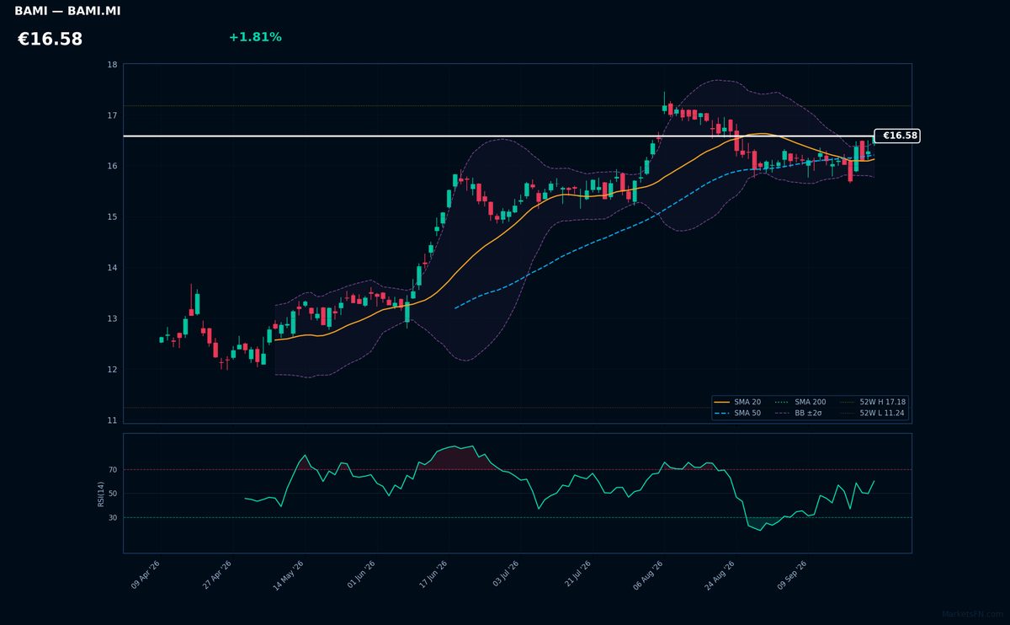Screen dimensions: 1010x625
Task: Click the 09 Apr '26 date label
Action: (146, 575)
